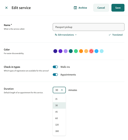Save the service changes

pyautogui.click(x=118, y=8)
